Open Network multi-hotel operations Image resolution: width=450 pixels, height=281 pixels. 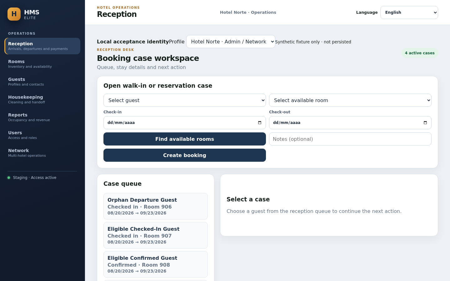42,153
